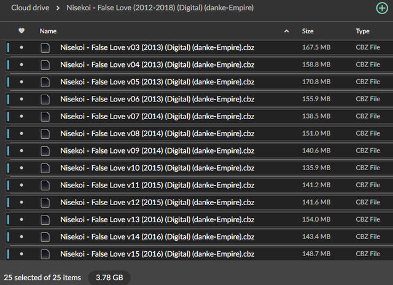
Task: Click the green add plus icon
Action: [x=382, y=8]
